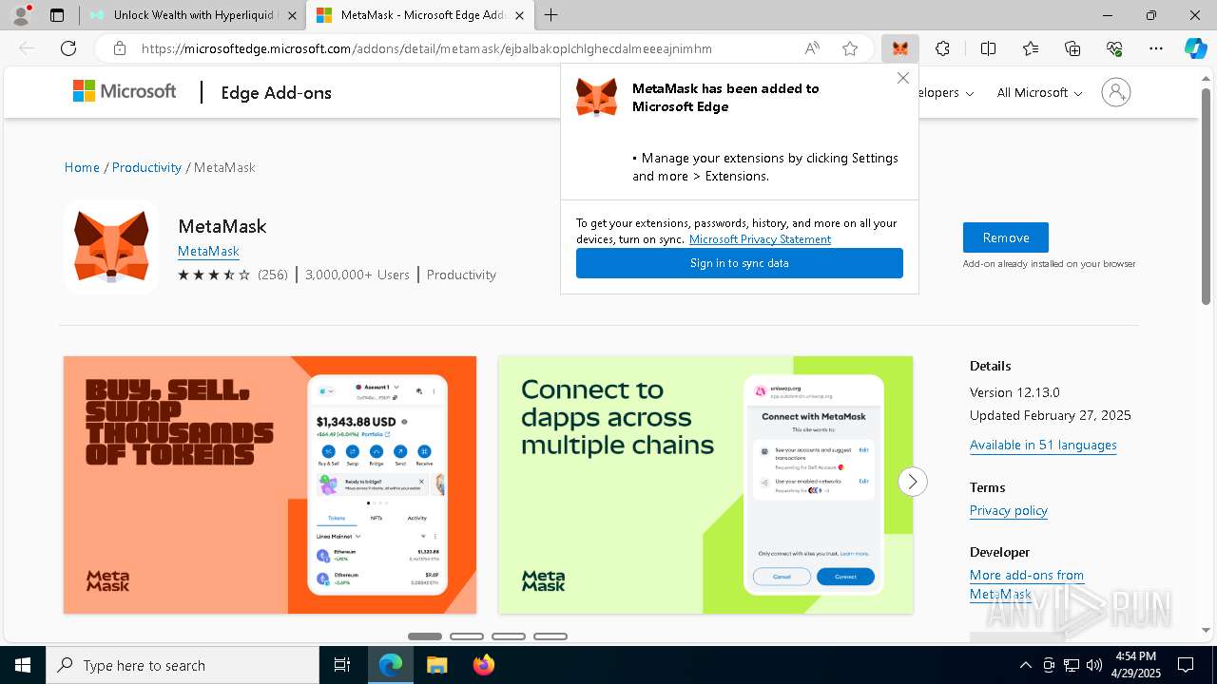1217x684 pixels.
Task: Open the taskbar clock and date
Action: click(x=1136, y=665)
